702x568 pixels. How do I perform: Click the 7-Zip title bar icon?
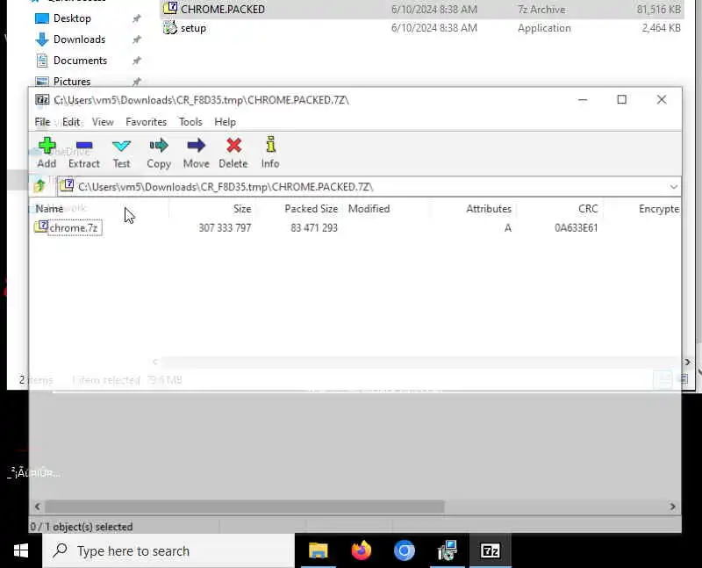42,99
